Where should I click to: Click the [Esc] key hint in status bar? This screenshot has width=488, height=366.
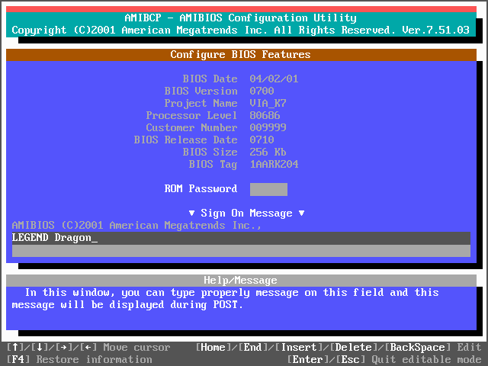click(x=351, y=359)
